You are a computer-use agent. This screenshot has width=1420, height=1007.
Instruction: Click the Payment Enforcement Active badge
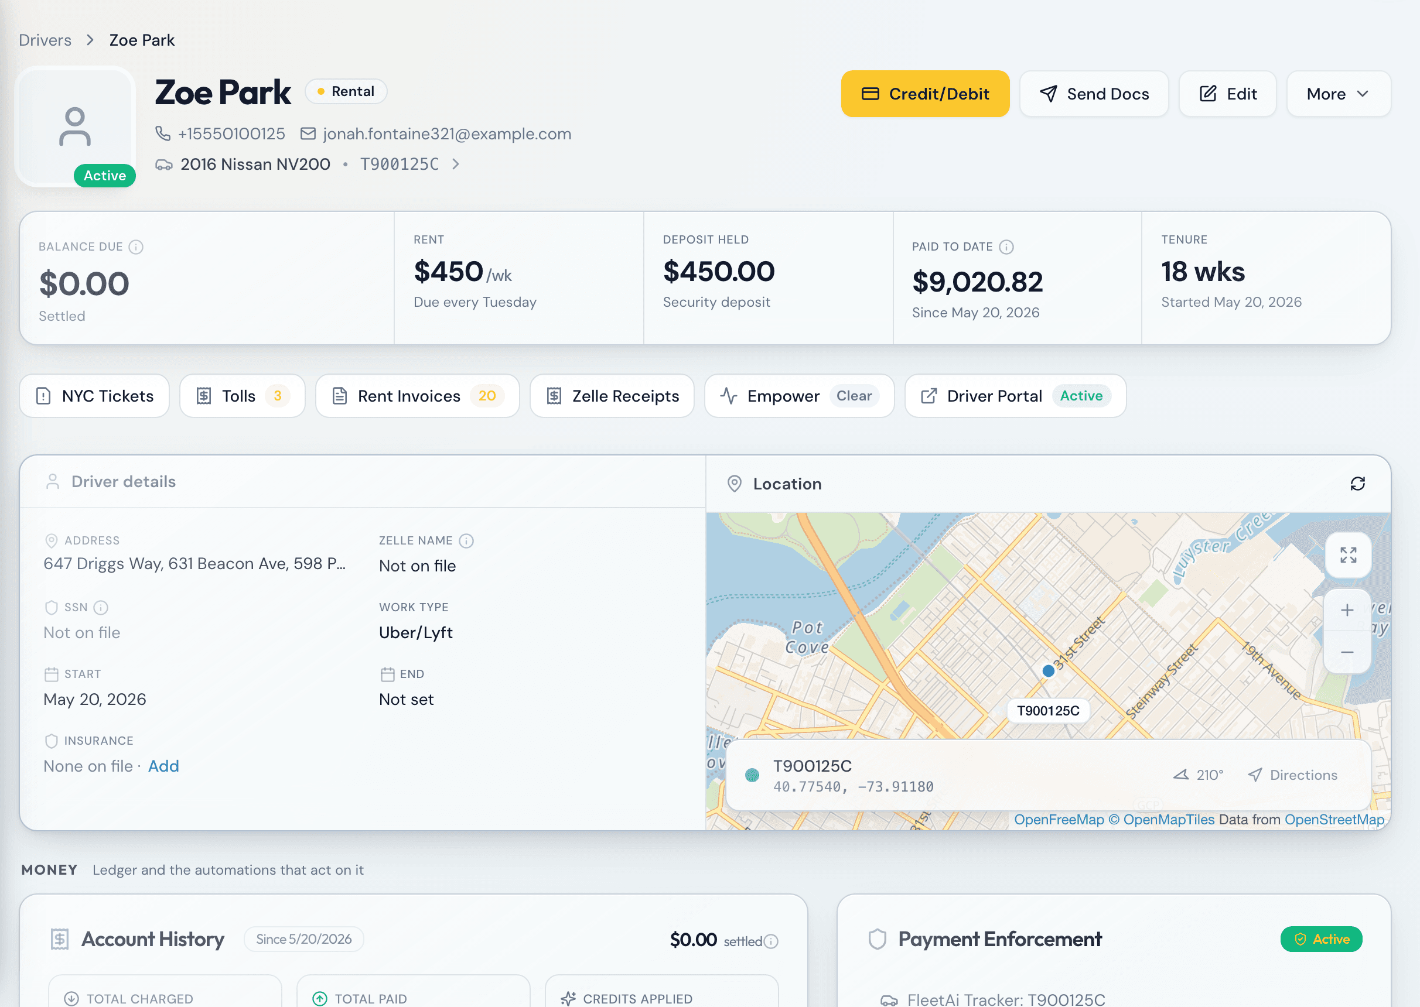1321,939
